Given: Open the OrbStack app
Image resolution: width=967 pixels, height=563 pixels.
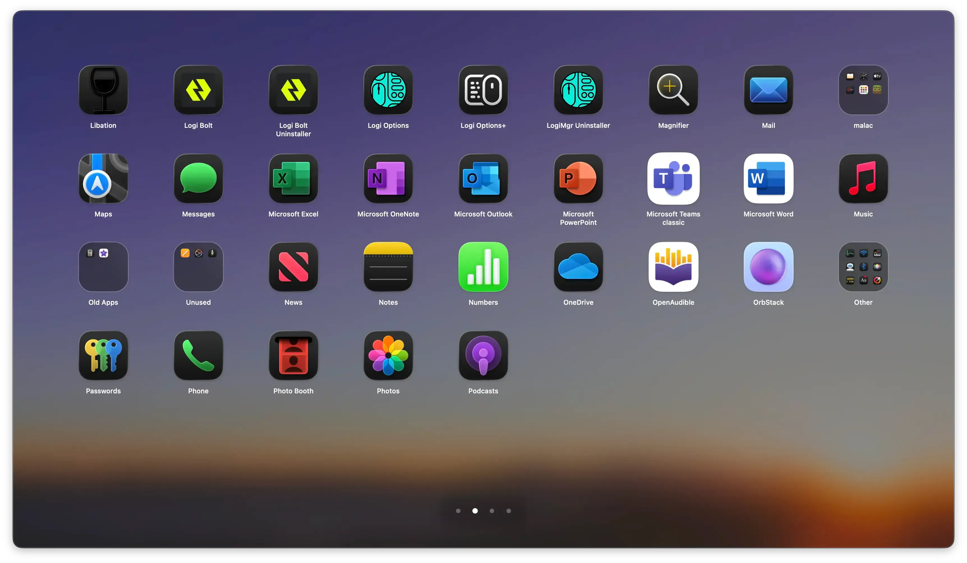Looking at the screenshot, I should pyautogui.click(x=769, y=267).
